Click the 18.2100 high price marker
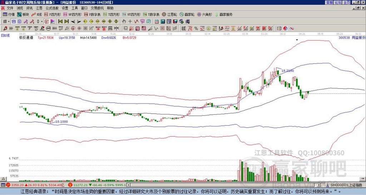 click(288, 71)
